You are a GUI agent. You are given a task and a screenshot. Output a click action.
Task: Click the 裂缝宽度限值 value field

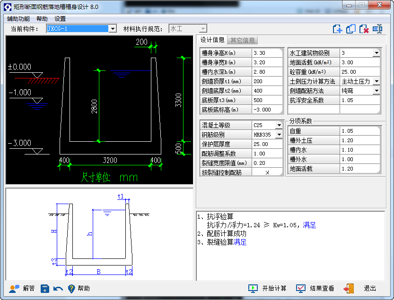(x=267, y=163)
